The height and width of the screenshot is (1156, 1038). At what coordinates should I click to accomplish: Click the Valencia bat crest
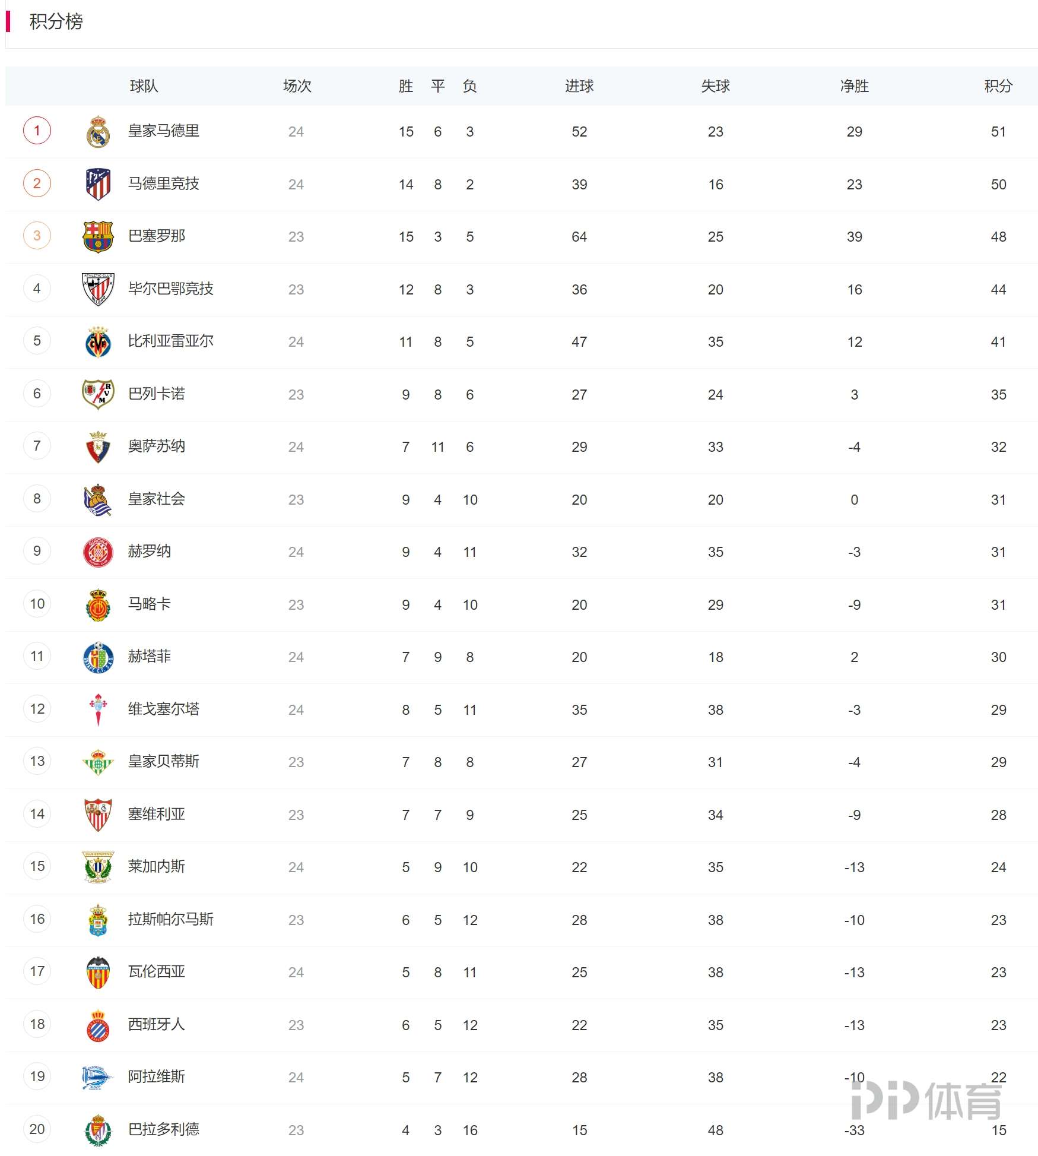pyautogui.click(x=98, y=972)
